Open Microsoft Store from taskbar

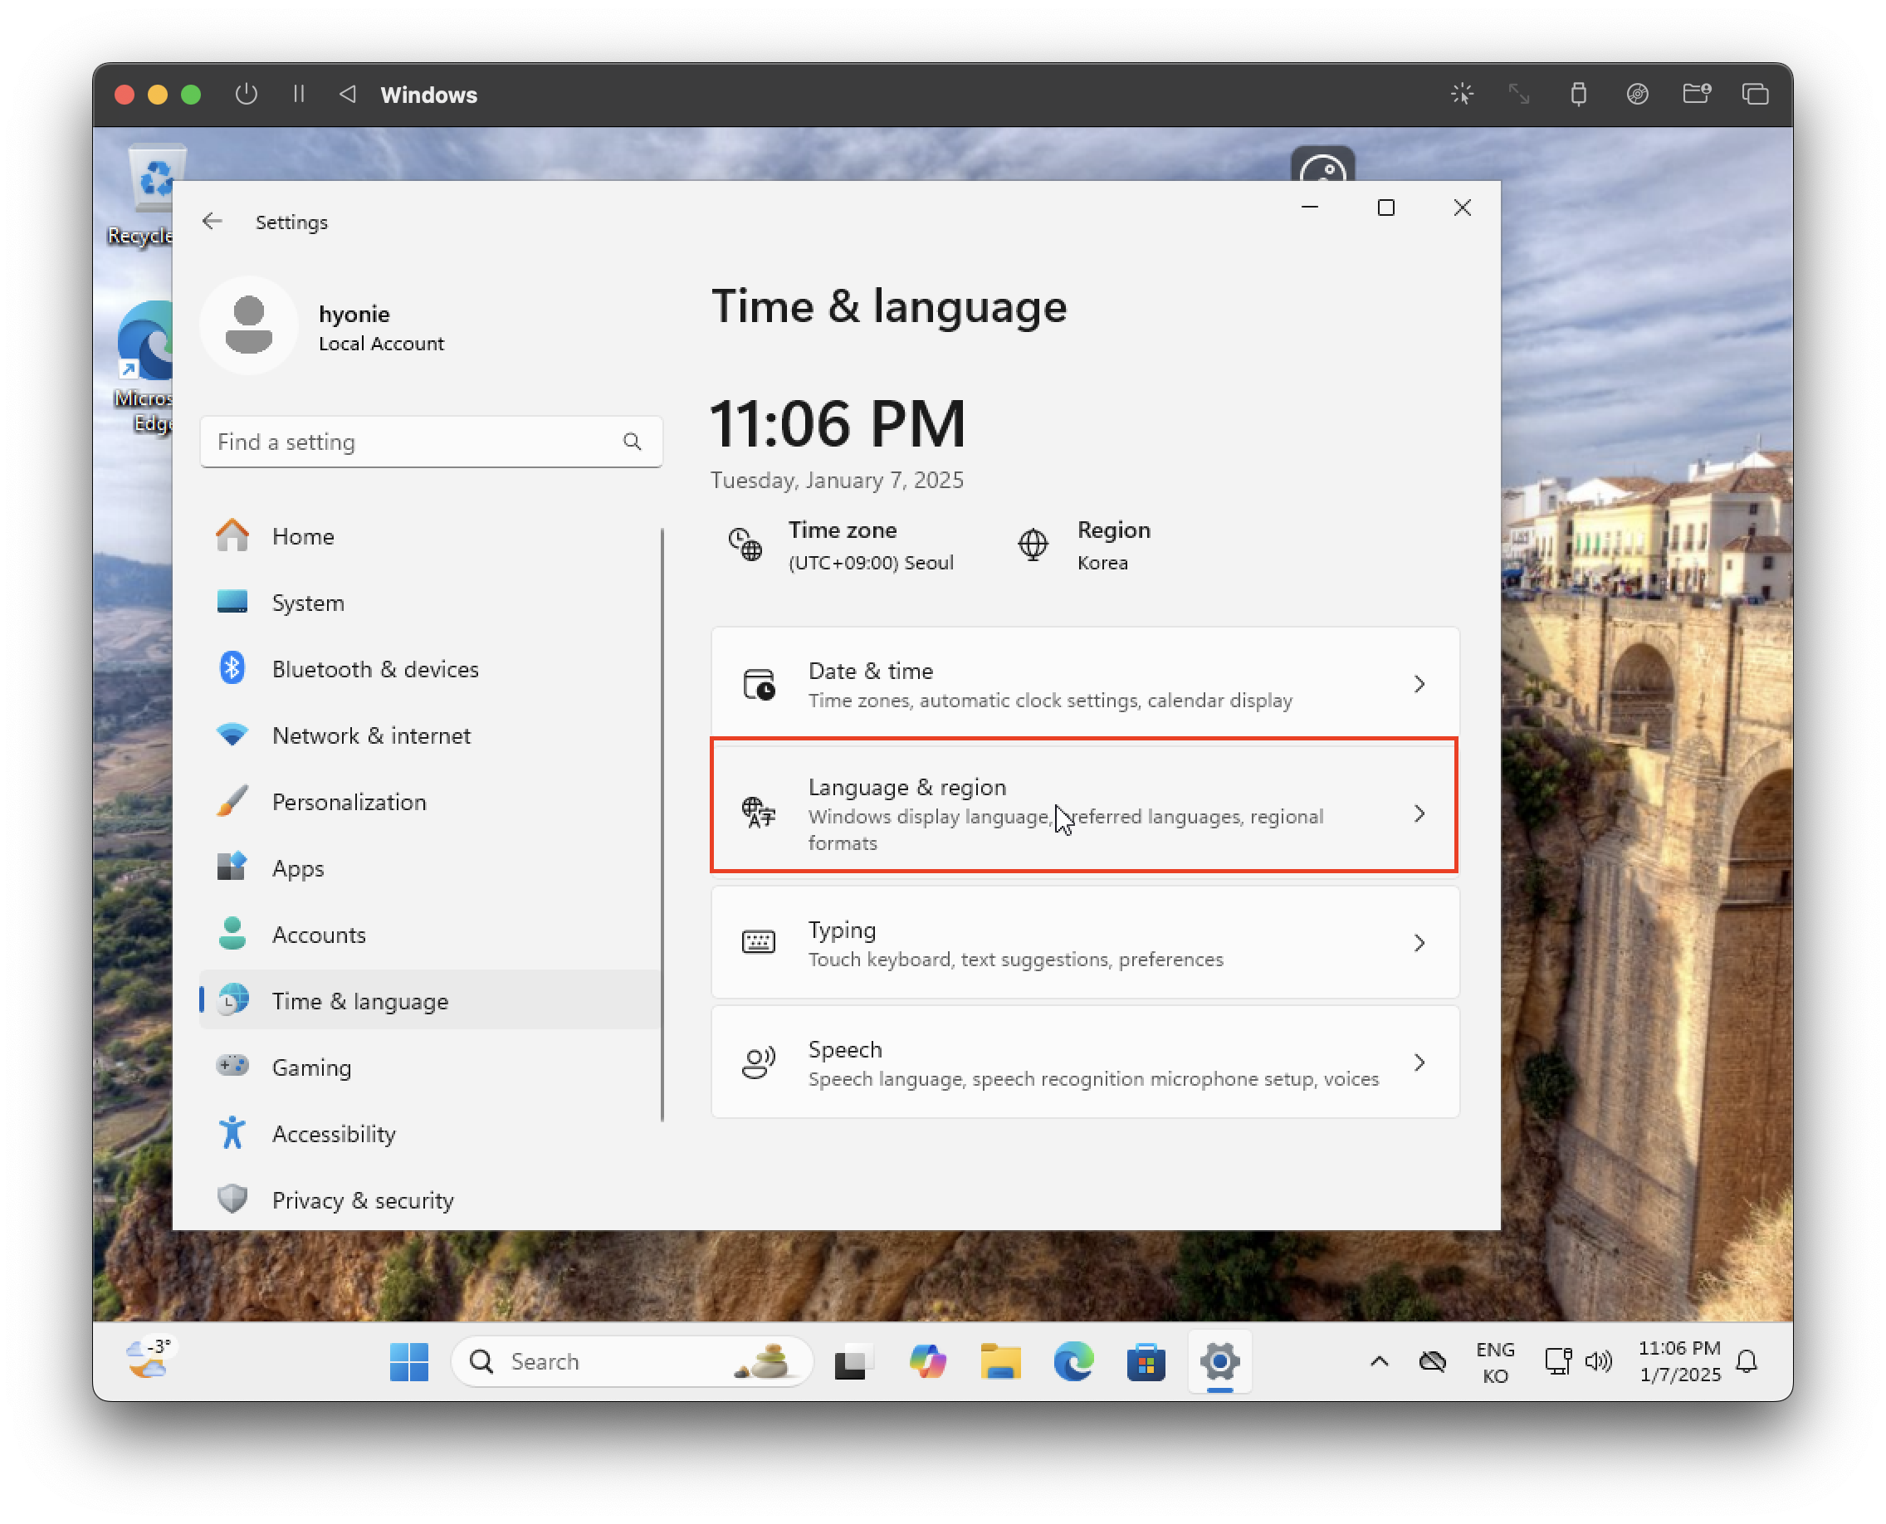(x=1146, y=1361)
